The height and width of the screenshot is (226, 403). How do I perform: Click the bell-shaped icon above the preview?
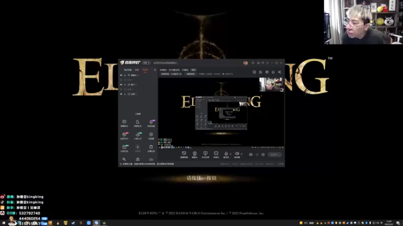tap(273, 72)
